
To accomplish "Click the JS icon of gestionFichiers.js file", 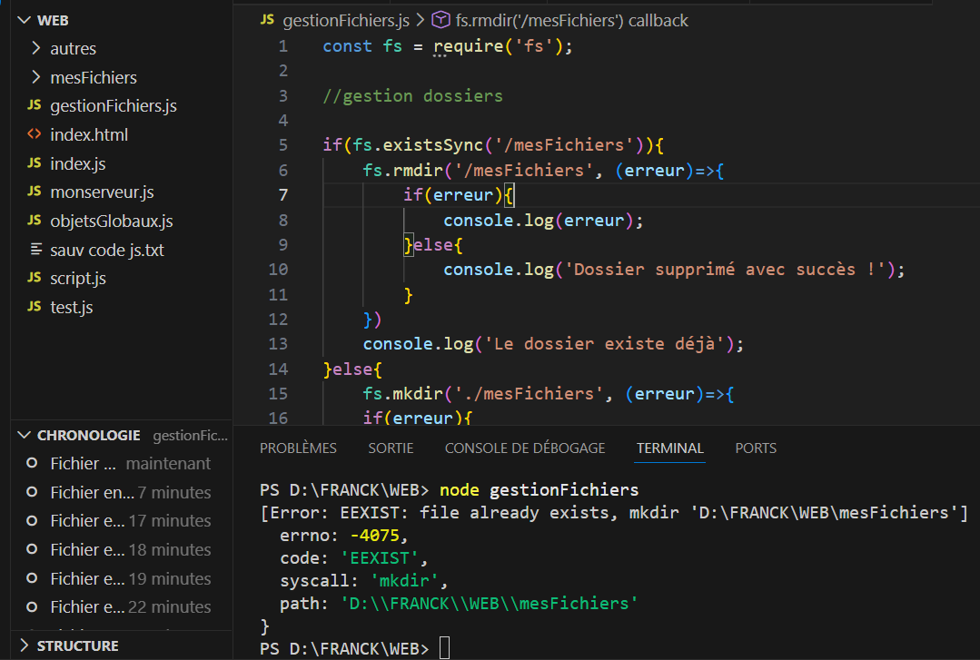I will [x=35, y=106].
